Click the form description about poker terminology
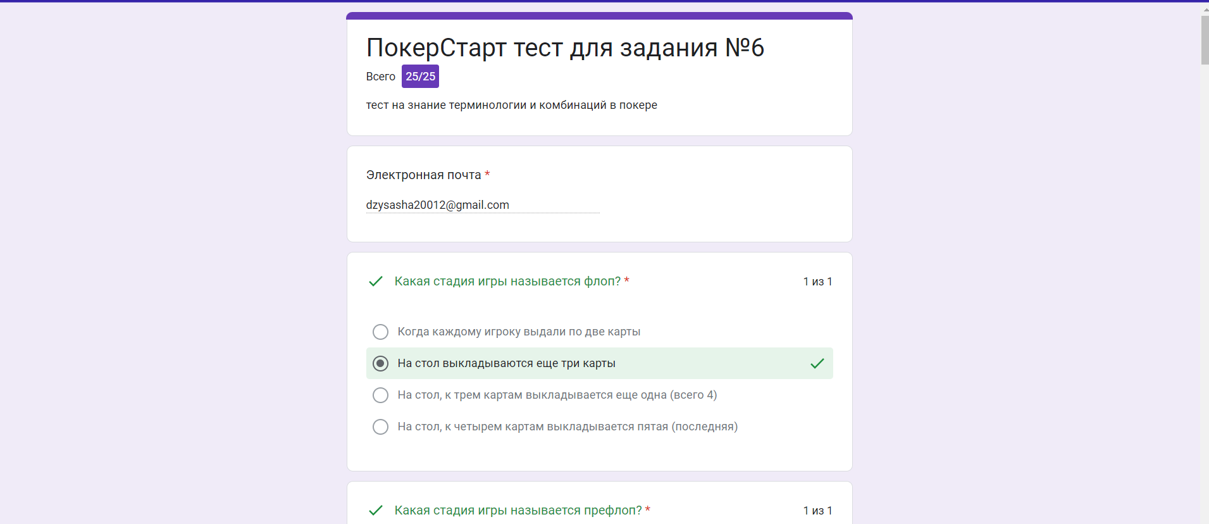 pyautogui.click(x=511, y=105)
